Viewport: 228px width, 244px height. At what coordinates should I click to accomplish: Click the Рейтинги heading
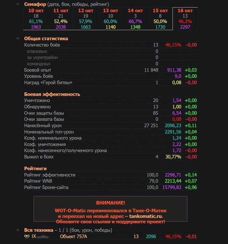pyautogui.click(x=35, y=169)
